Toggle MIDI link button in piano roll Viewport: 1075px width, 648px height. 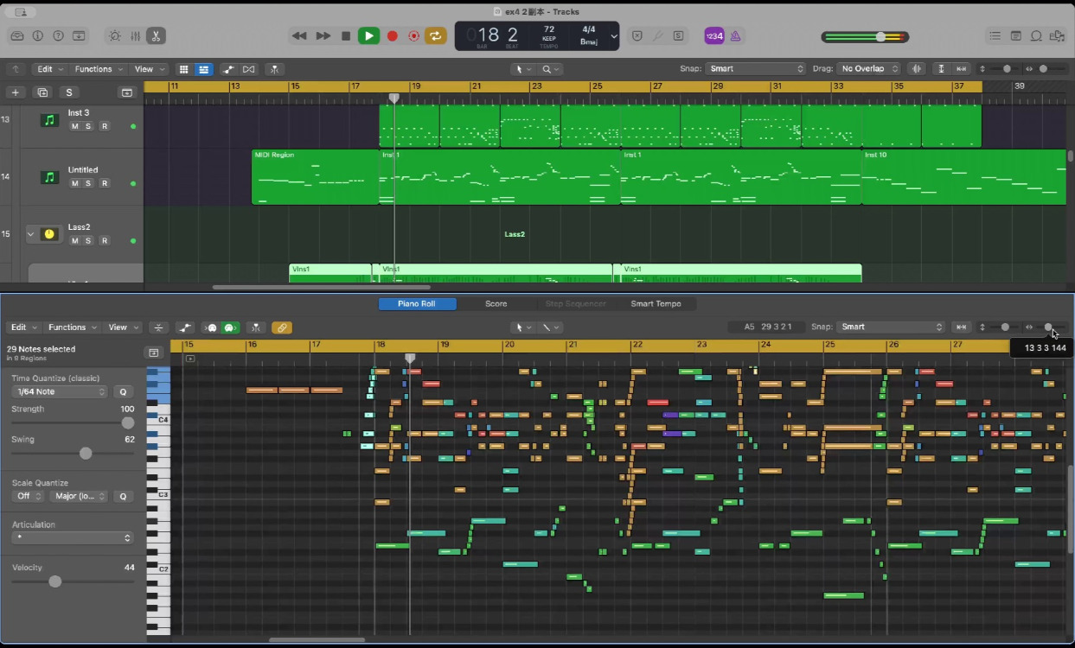coord(282,327)
